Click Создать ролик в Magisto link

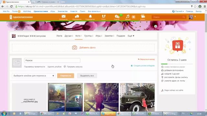[143, 66]
